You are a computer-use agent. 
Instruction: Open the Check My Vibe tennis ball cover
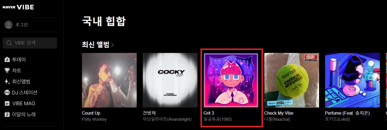(x=292, y=80)
